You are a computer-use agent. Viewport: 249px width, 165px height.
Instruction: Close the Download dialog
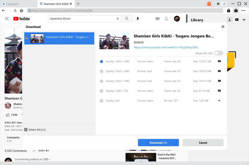click(223, 27)
